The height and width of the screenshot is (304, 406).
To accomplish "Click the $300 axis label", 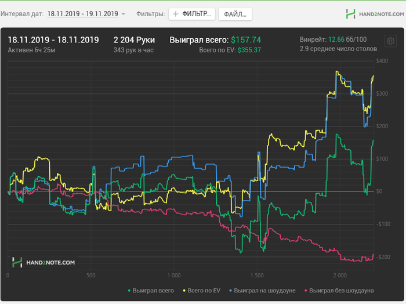I will (x=382, y=94).
